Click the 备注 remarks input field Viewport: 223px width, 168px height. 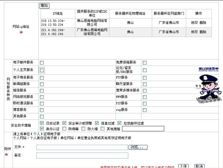pyautogui.click(x=82, y=155)
